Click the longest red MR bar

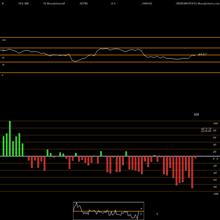tap(192, 172)
